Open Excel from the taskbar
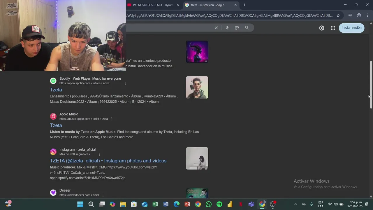The width and height of the screenshot is (373, 210). point(155,204)
